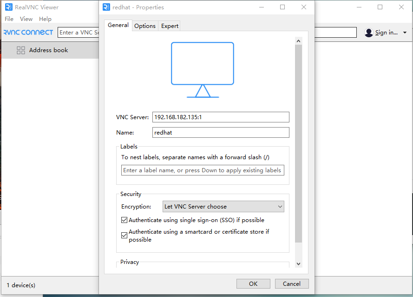
Task: Confirm the properties with OK button
Action: click(x=253, y=284)
